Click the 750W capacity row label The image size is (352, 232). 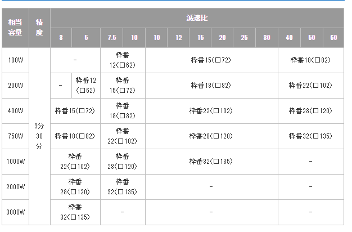[15, 136]
